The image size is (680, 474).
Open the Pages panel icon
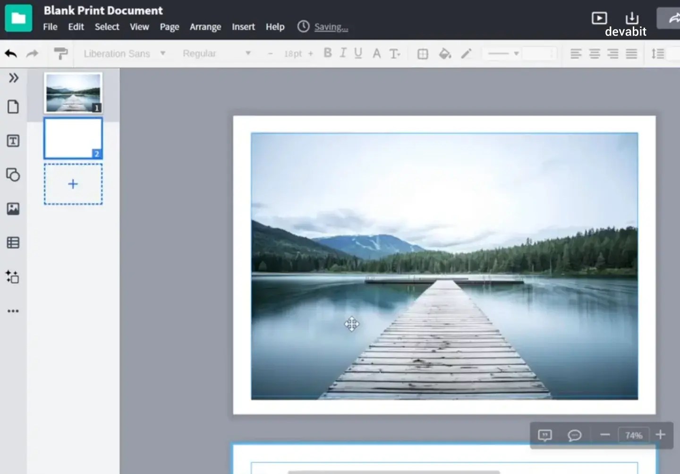click(x=13, y=107)
